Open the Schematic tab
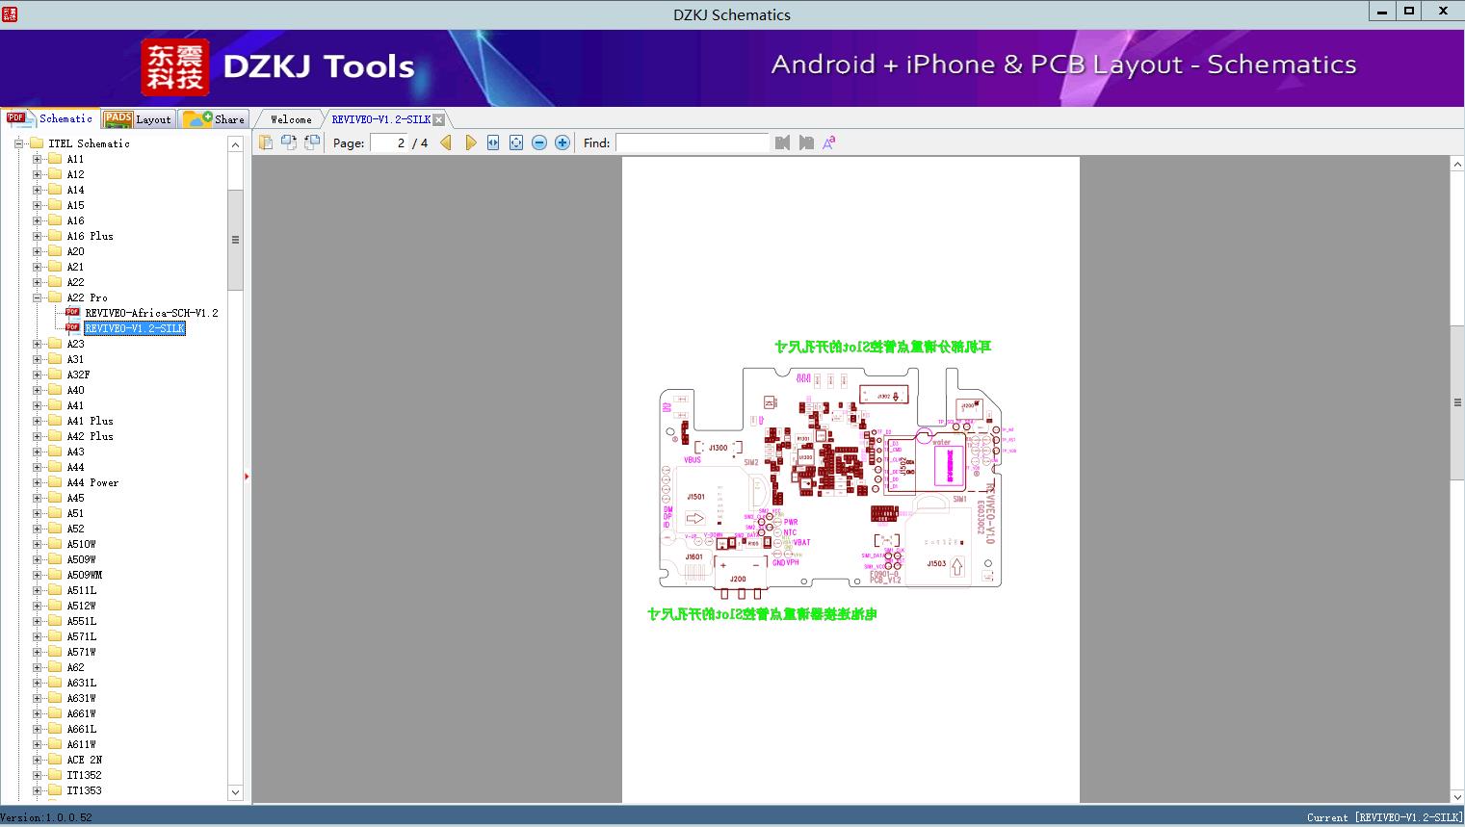1465x827 pixels. click(50, 118)
